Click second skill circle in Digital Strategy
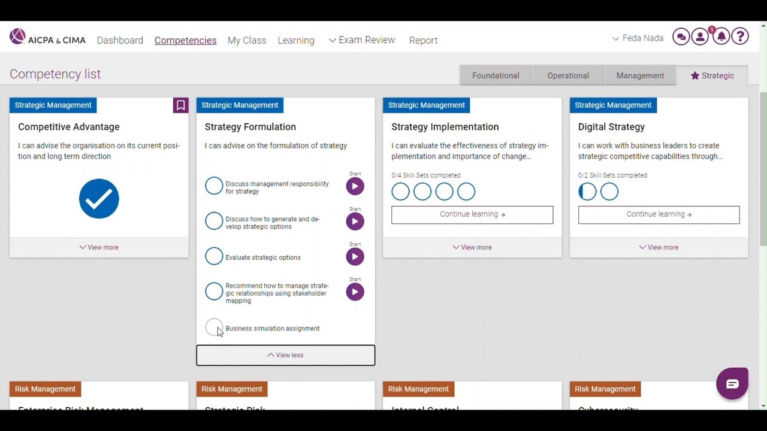The width and height of the screenshot is (767, 431). (609, 192)
